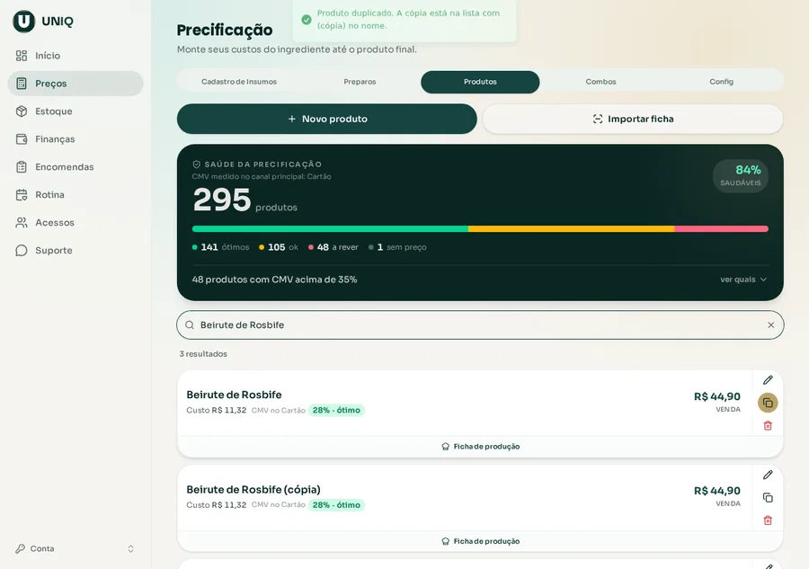Click the Importar ficha button
Screen dimensions: 809x569
[633, 120]
